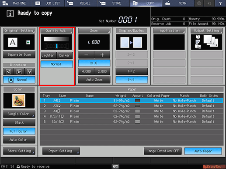Enable Auto Color mode
226x169 pixels.
(x=19, y=140)
